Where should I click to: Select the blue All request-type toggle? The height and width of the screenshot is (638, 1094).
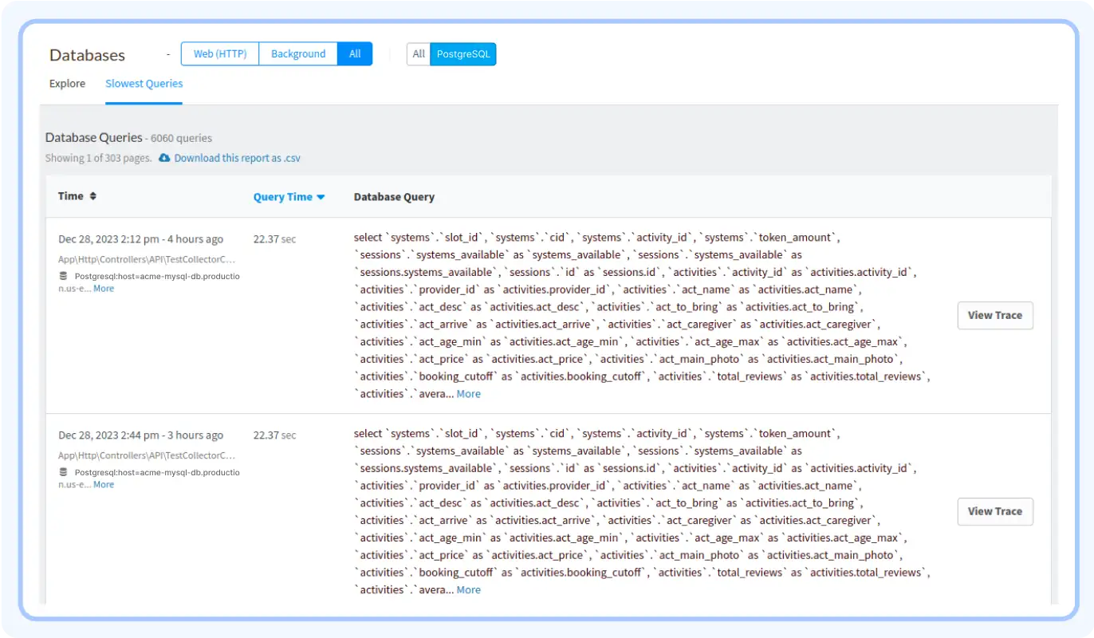click(355, 54)
